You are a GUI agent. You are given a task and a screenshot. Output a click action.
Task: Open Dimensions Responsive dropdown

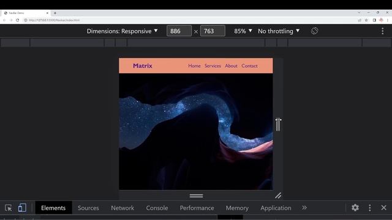point(122,31)
